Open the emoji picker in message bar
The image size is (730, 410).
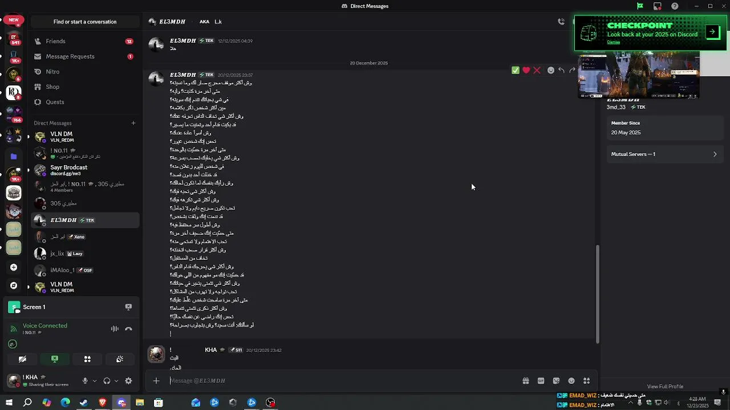pos(571,381)
